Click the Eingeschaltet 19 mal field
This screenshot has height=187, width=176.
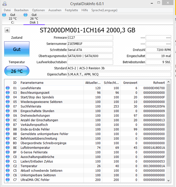158,56
